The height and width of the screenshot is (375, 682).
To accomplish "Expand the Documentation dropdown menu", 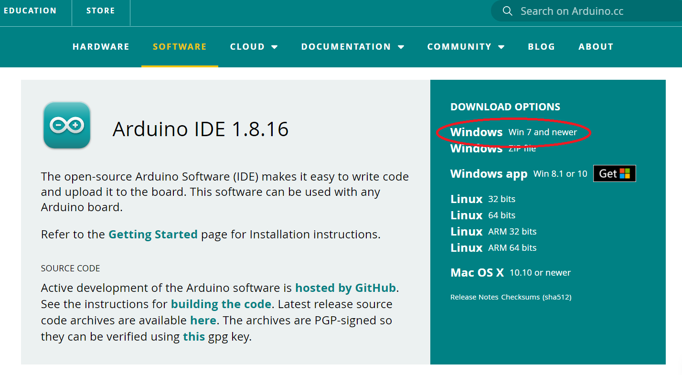I will (x=353, y=46).
